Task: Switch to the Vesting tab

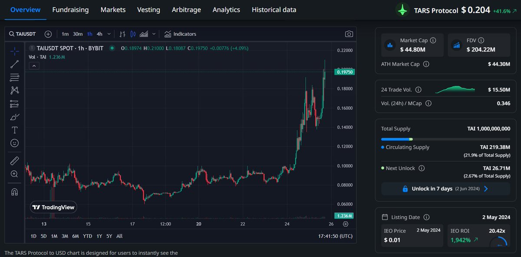Action: pos(148,10)
